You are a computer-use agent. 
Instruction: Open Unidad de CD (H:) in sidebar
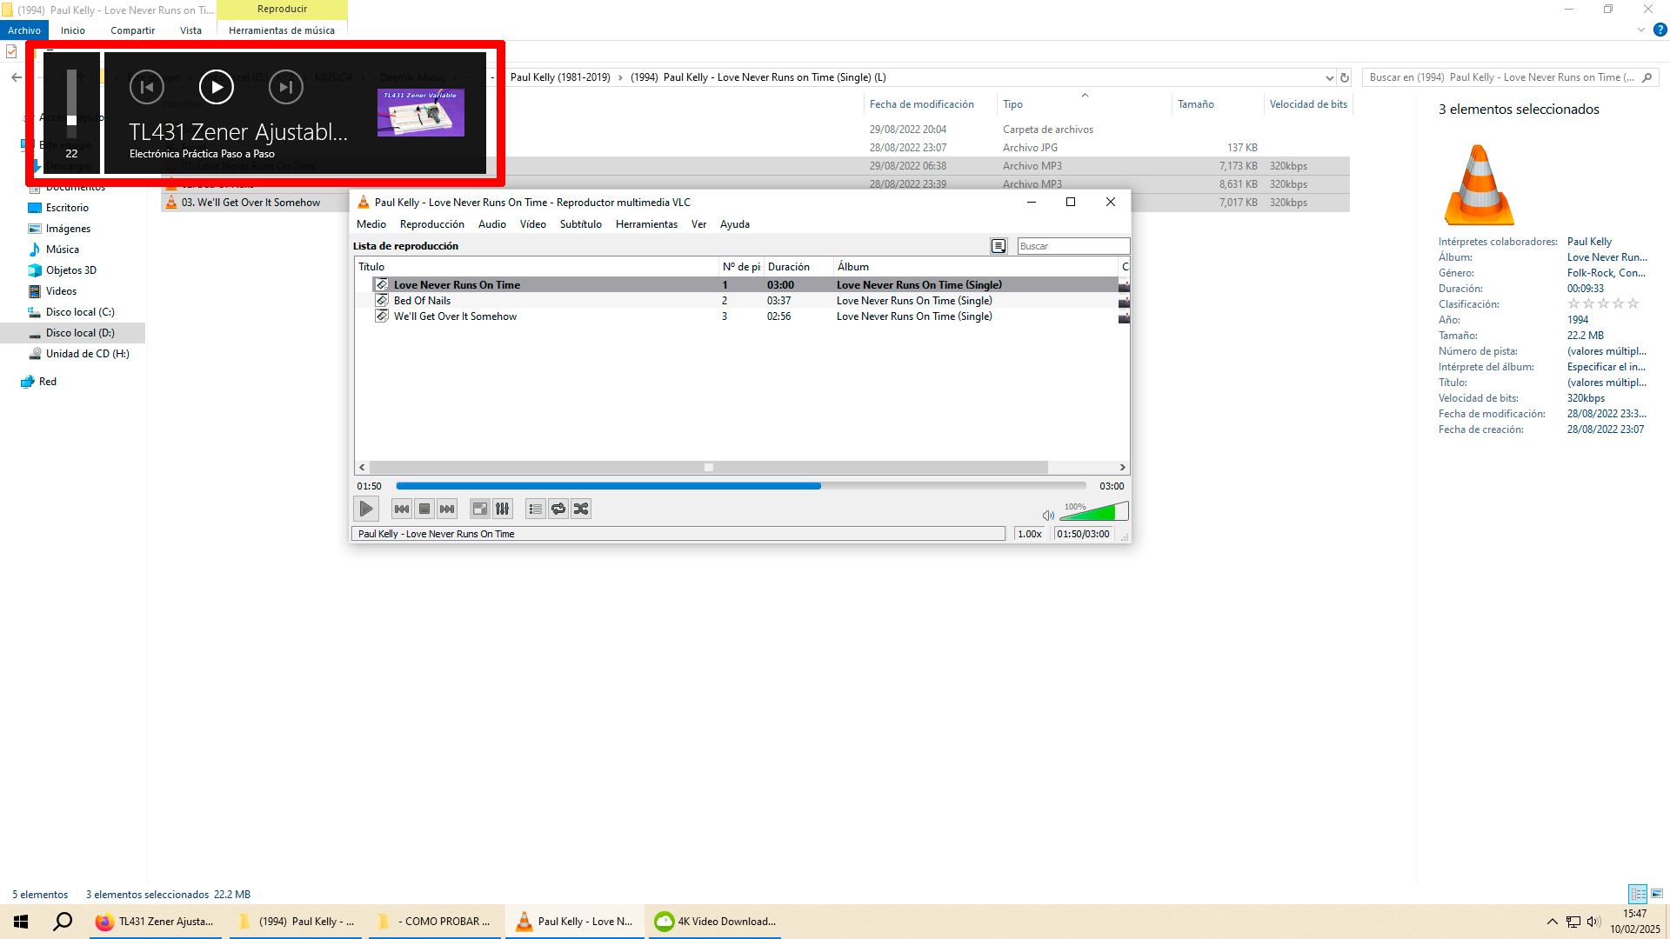(87, 354)
